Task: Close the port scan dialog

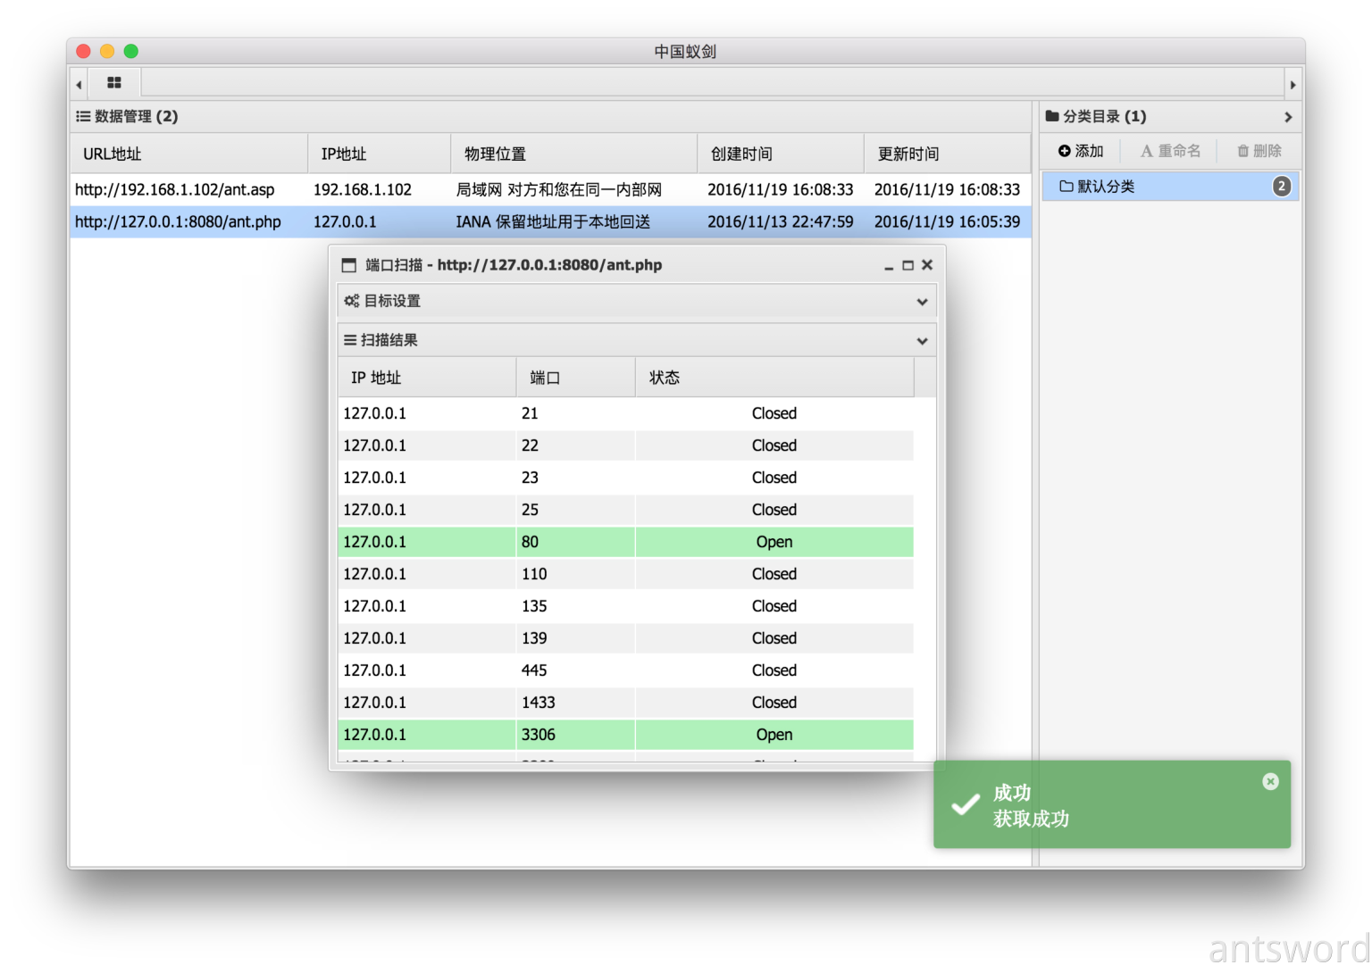Action: pyautogui.click(x=927, y=265)
